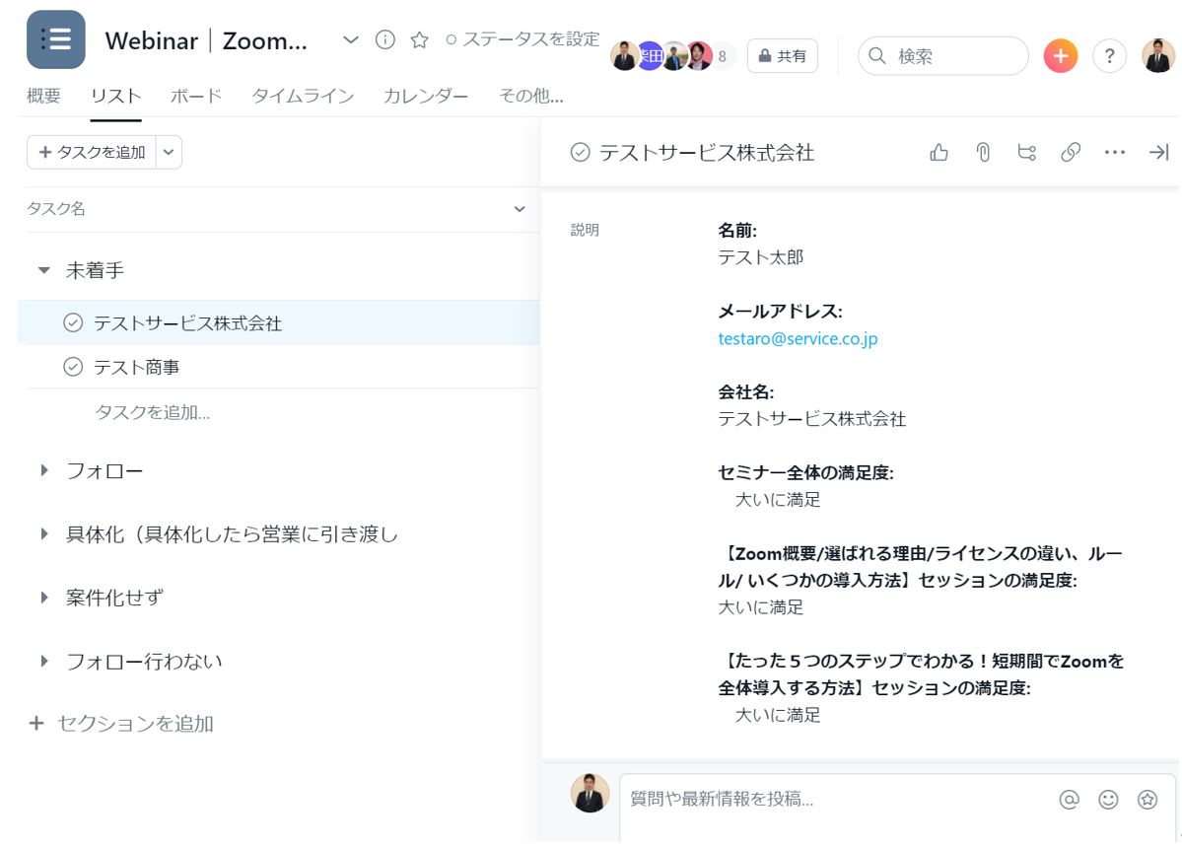Click the project list icon beside Webinar title
The width and height of the screenshot is (1182, 847).
point(56,39)
